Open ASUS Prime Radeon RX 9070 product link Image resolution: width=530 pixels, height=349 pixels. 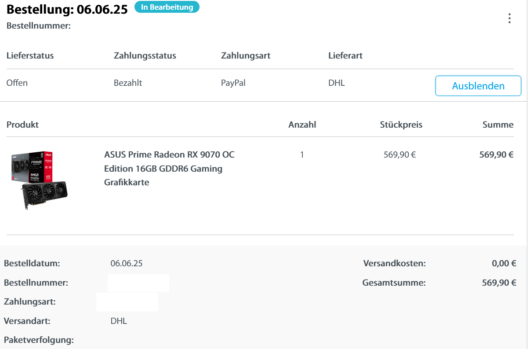170,168
